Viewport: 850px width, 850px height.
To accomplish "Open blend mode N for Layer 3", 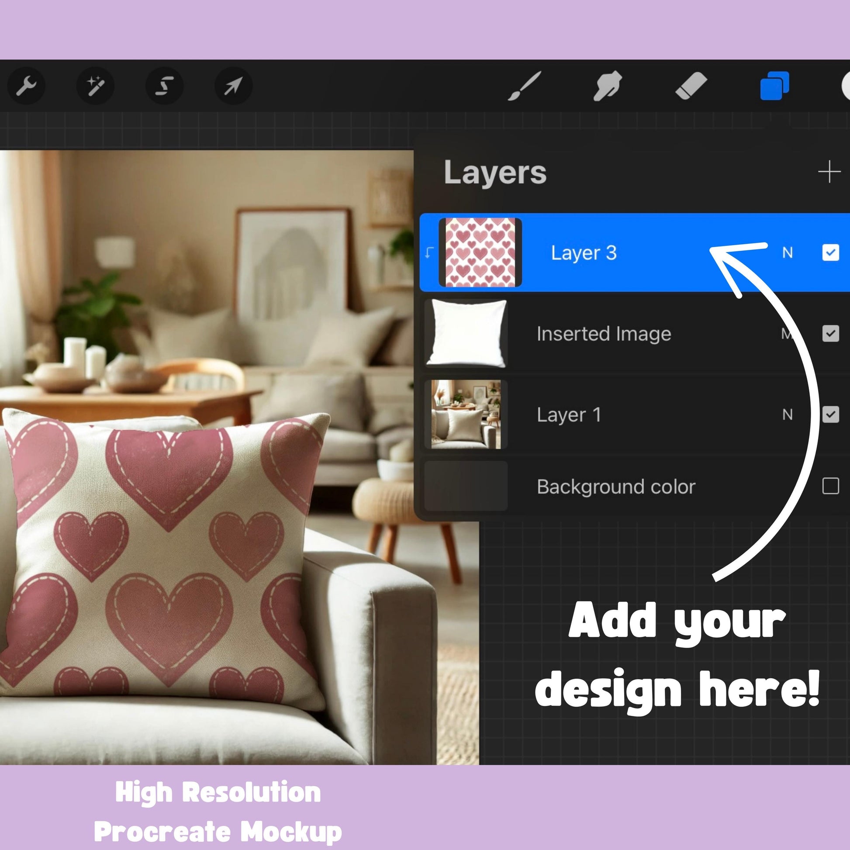I will [x=788, y=252].
